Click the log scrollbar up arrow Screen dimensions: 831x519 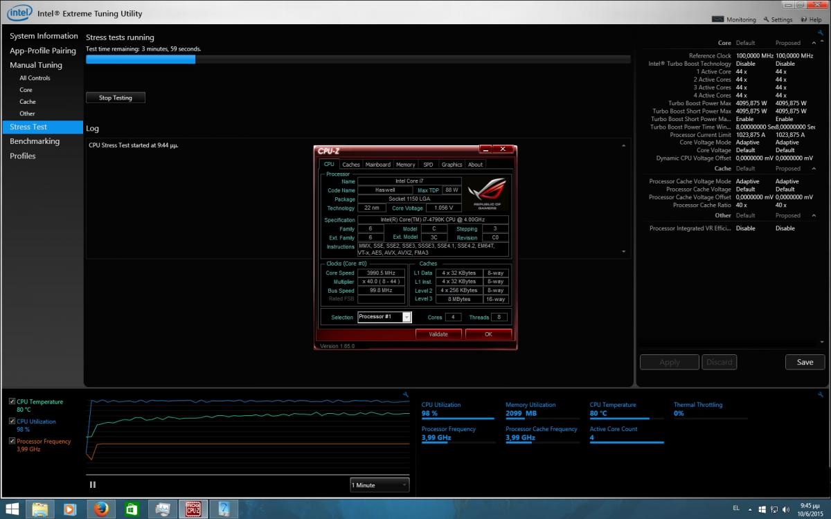click(x=623, y=145)
